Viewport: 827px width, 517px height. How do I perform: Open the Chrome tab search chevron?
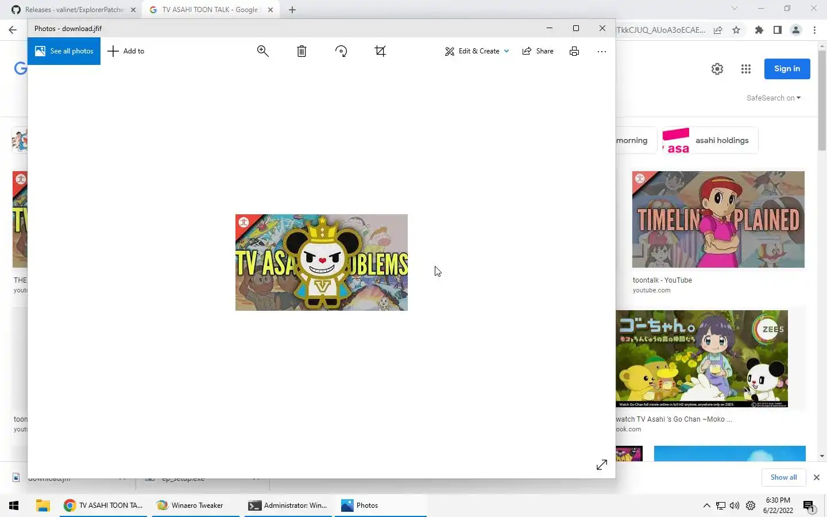734,9
